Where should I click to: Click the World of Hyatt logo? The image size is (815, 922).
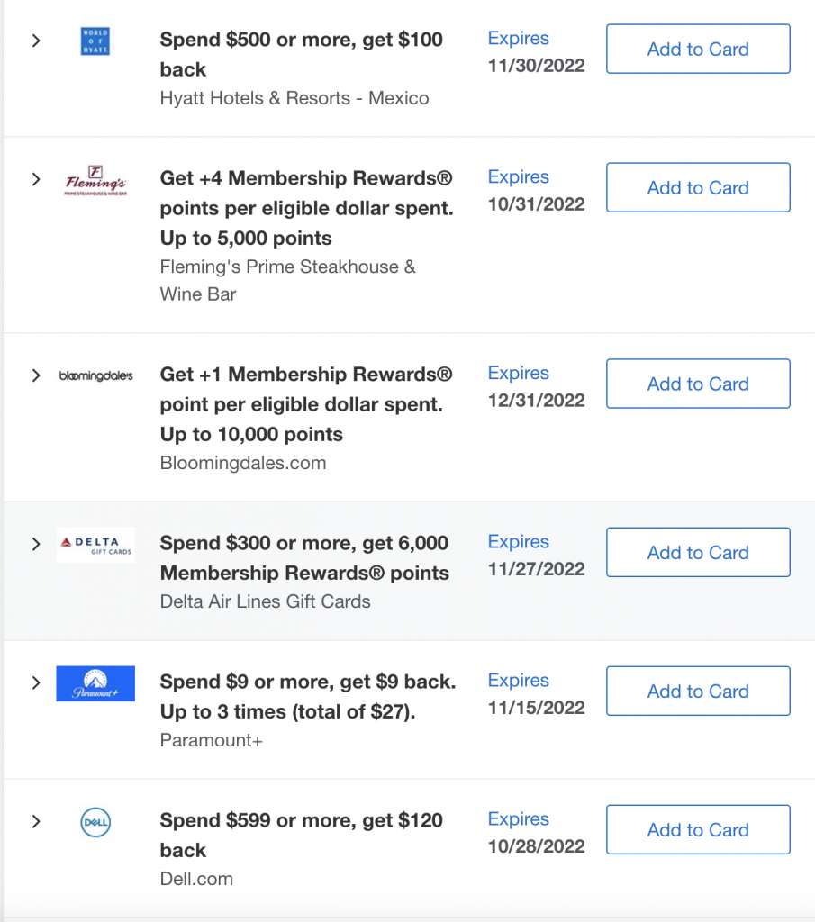click(95, 42)
